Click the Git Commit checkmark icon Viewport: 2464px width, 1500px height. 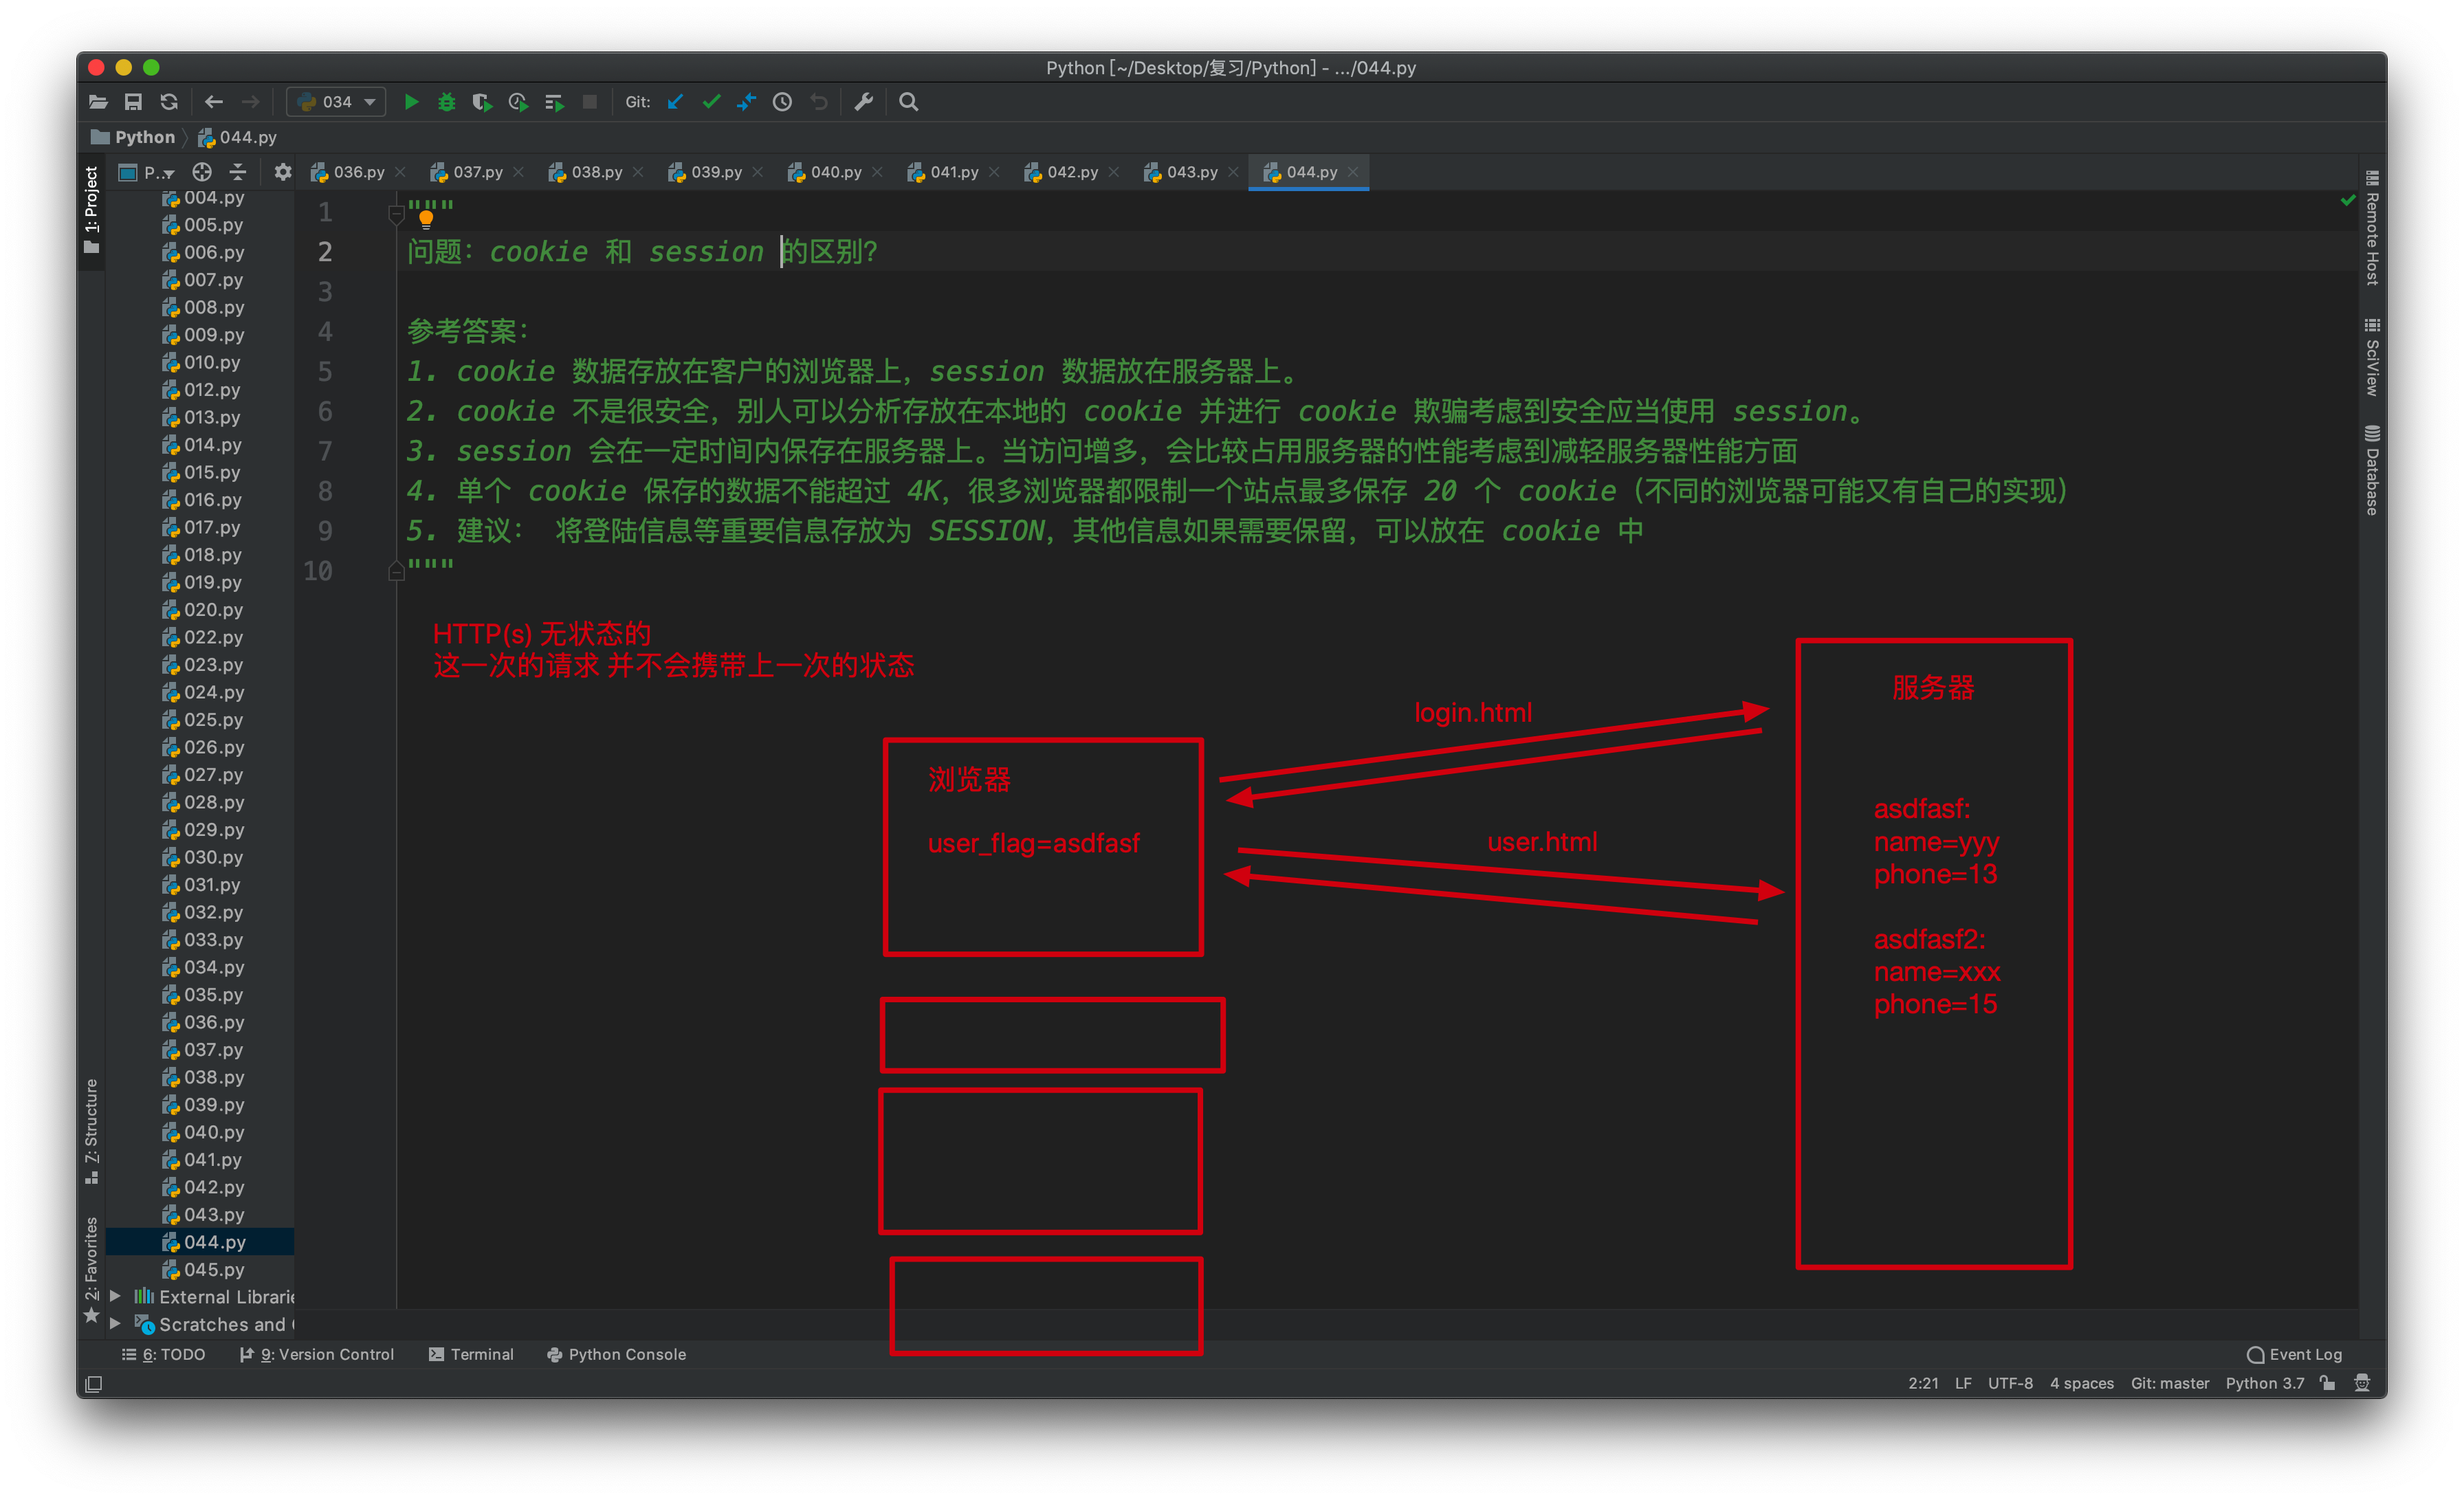[711, 102]
